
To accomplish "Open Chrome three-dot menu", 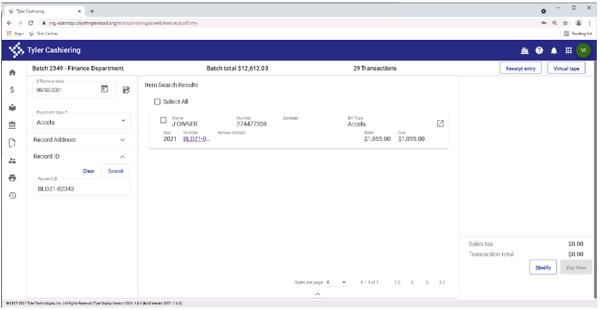I will pyautogui.click(x=590, y=23).
